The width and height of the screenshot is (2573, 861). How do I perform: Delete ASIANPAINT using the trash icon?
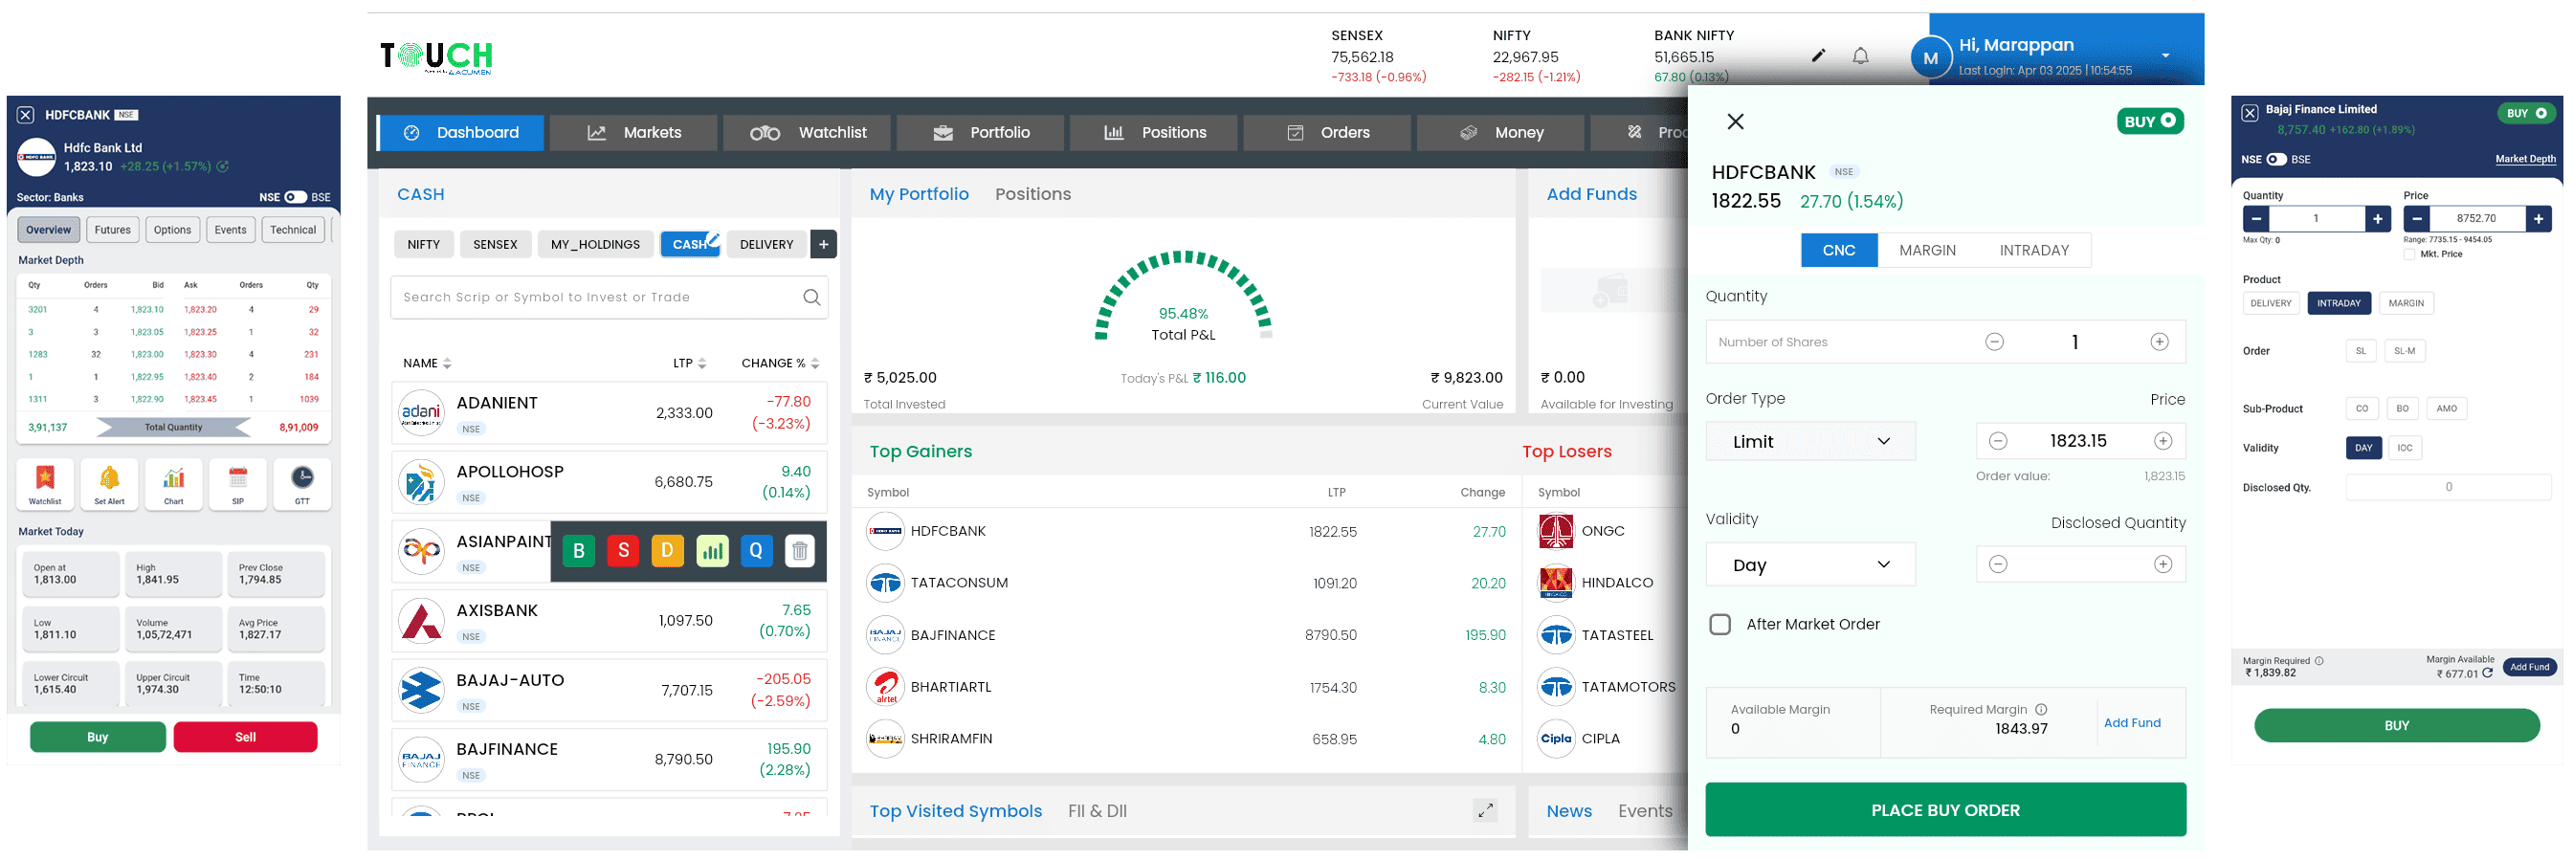[799, 550]
